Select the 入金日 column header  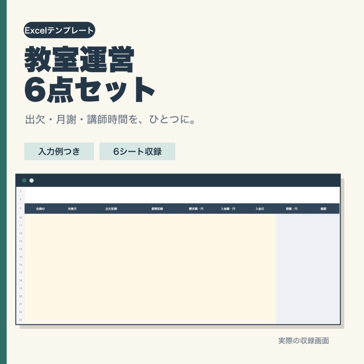(260, 209)
